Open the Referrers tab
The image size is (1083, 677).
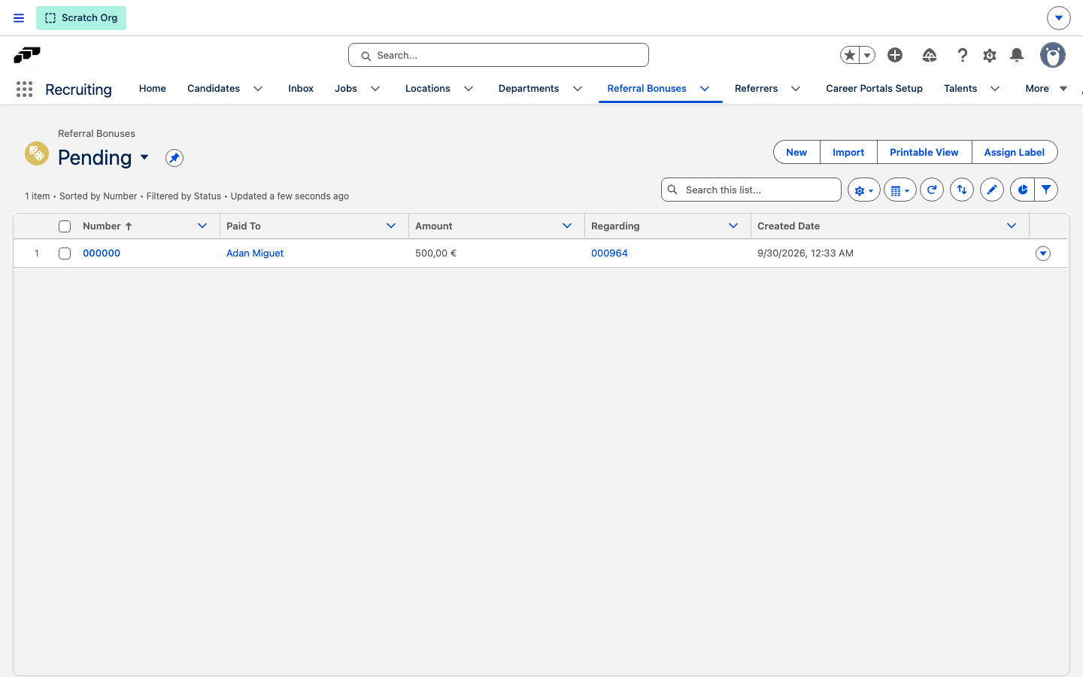pyautogui.click(x=756, y=89)
